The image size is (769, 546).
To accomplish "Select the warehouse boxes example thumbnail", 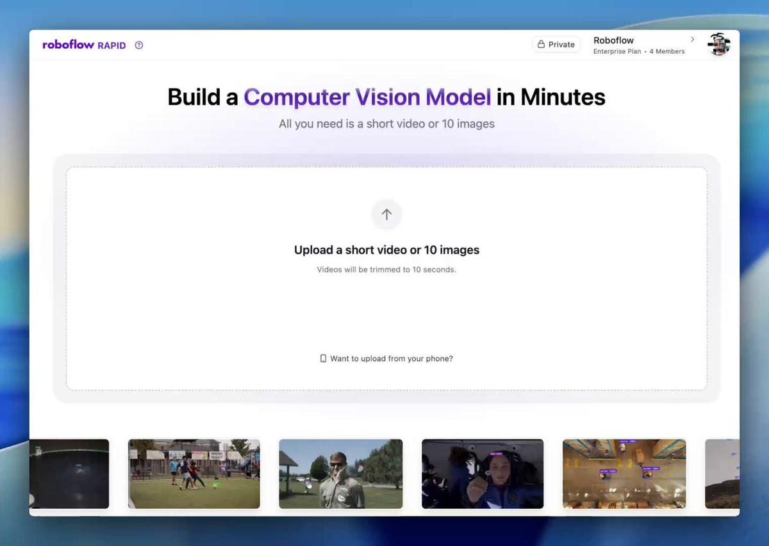I will (x=624, y=474).
